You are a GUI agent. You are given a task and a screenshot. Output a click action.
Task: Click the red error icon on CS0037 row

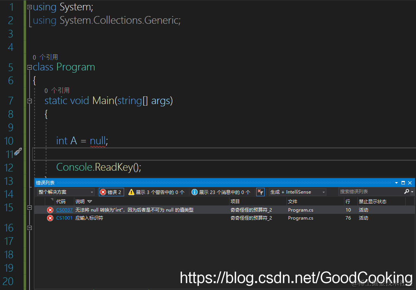(50, 210)
